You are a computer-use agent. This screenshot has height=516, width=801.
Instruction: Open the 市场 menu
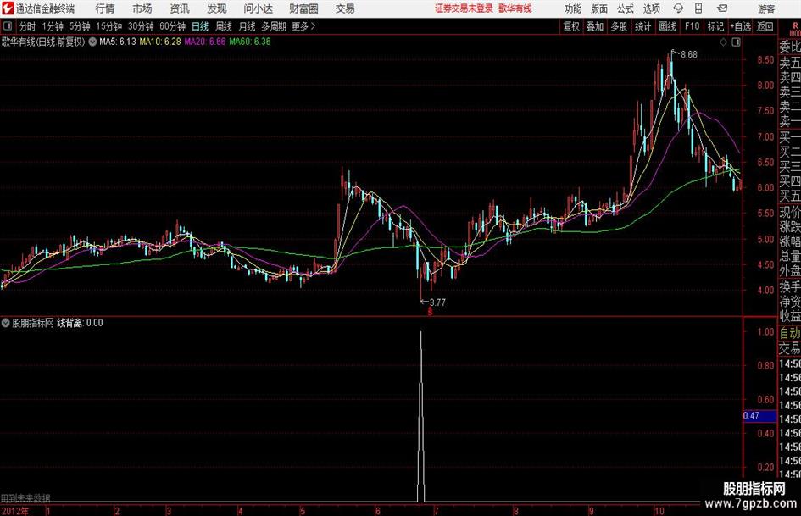(142, 8)
